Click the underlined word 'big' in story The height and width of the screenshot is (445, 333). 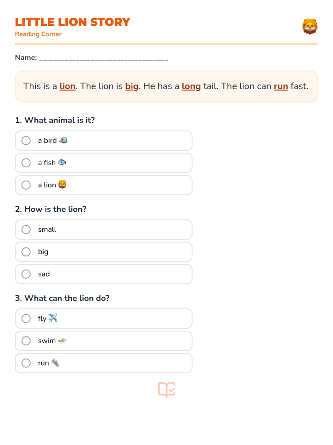[x=132, y=86]
